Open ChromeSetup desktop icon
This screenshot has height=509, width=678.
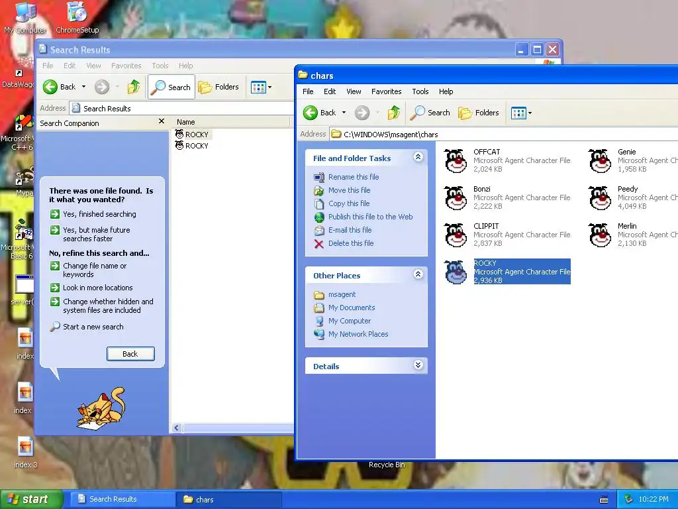[77, 18]
